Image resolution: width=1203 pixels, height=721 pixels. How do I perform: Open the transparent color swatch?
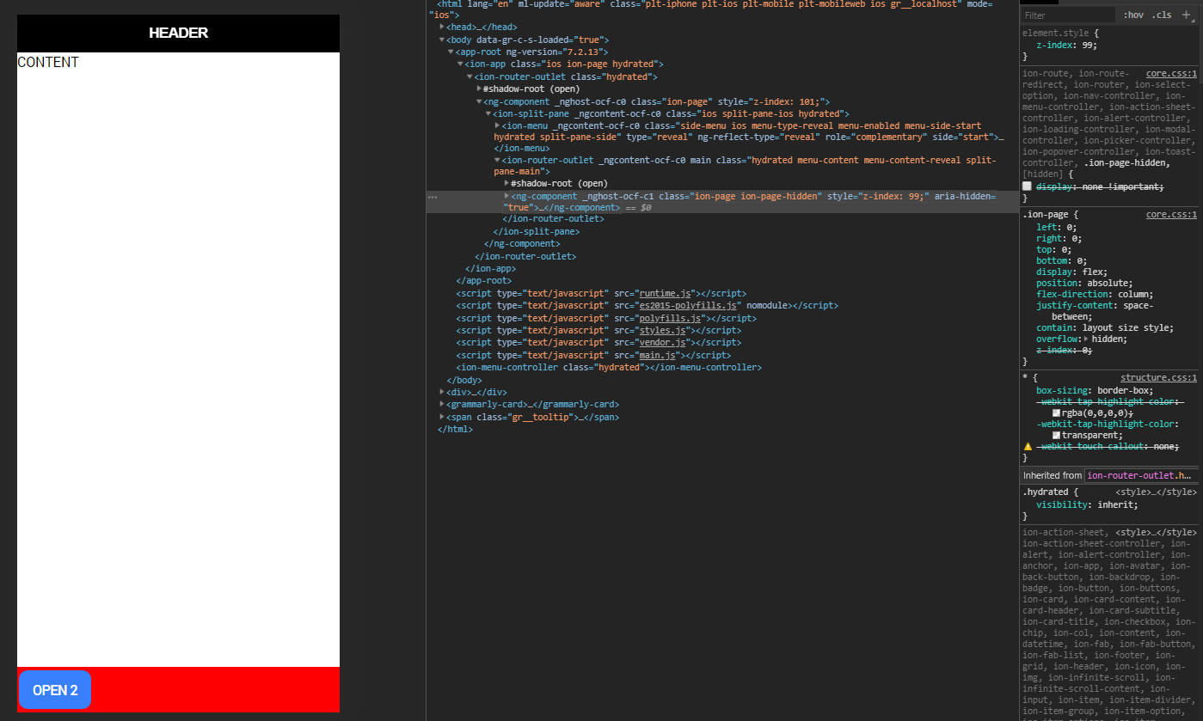1056,435
